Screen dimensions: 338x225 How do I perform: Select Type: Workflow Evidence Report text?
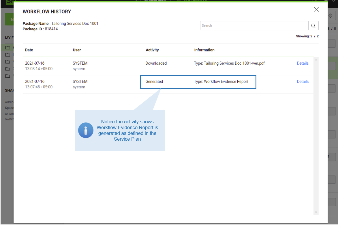coord(221,81)
